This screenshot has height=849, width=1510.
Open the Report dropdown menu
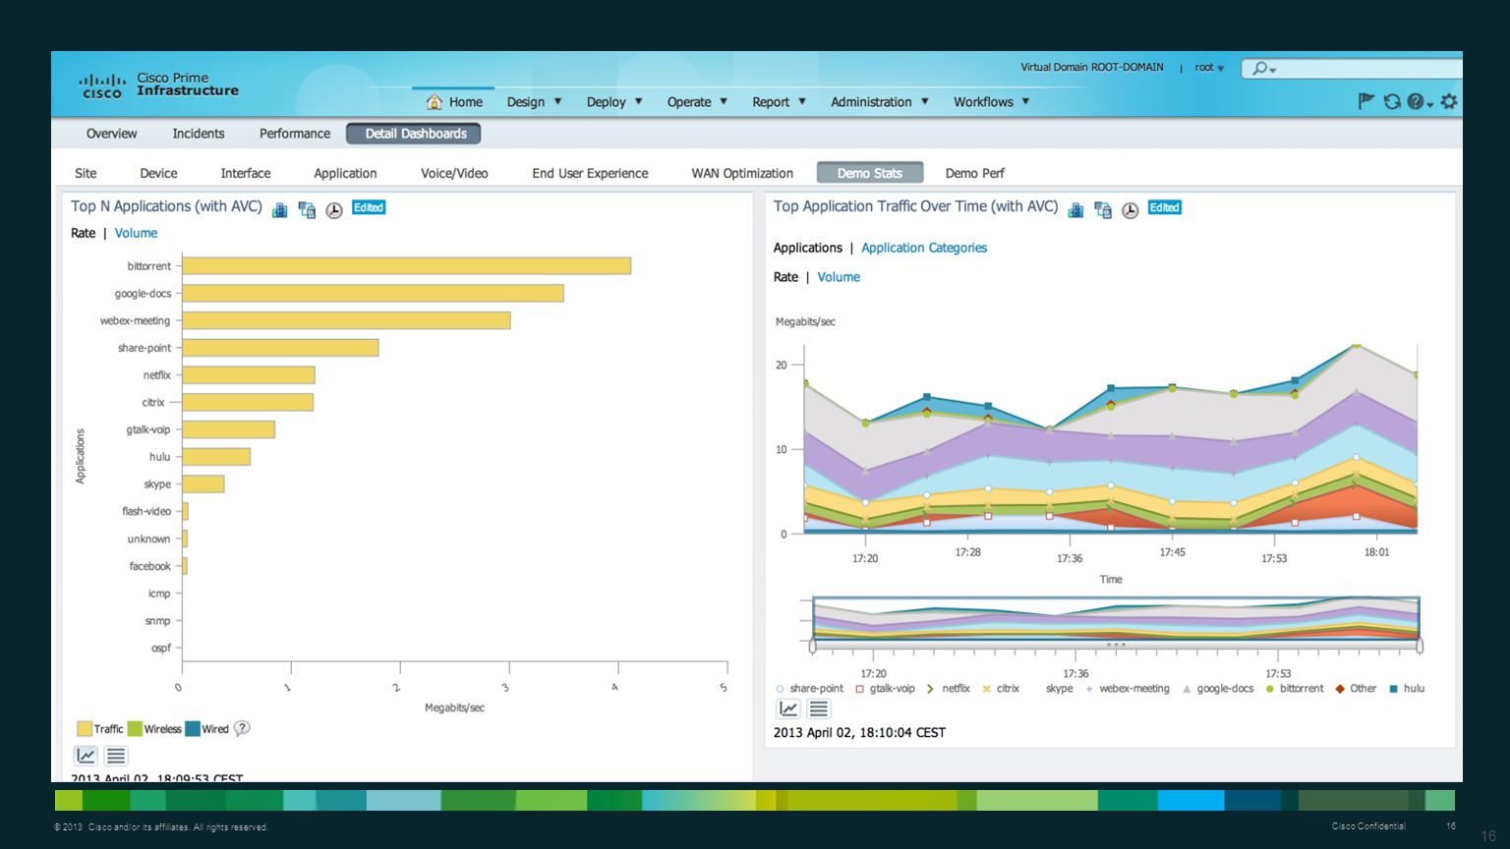[779, 102]
